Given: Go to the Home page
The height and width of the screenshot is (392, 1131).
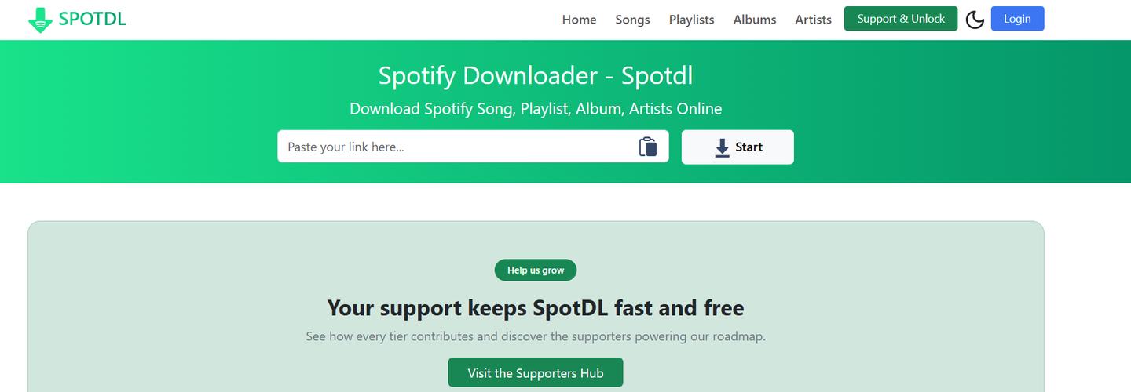Looking at the screenshot, I should [x=579, y=20].
